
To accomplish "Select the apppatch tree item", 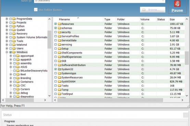I will tap(26, 60).
